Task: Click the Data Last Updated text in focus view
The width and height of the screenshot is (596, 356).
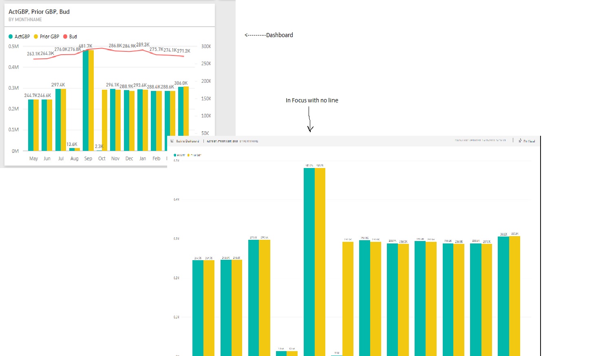Action: (x=480, y=140)
